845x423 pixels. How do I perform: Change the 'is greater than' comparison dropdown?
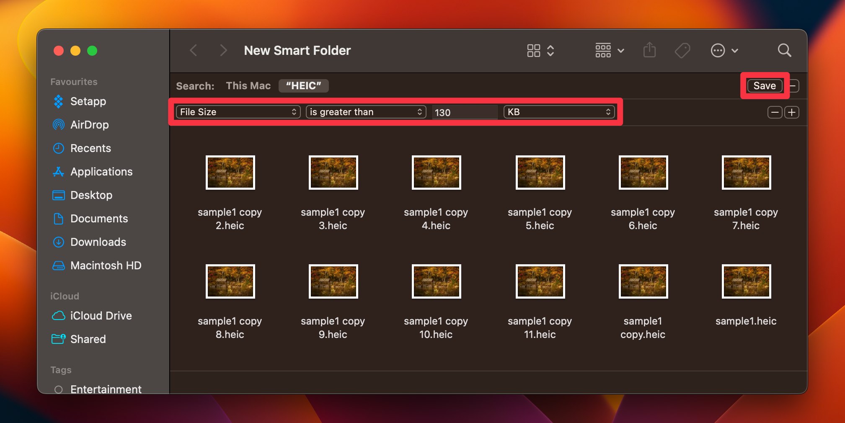365,112
